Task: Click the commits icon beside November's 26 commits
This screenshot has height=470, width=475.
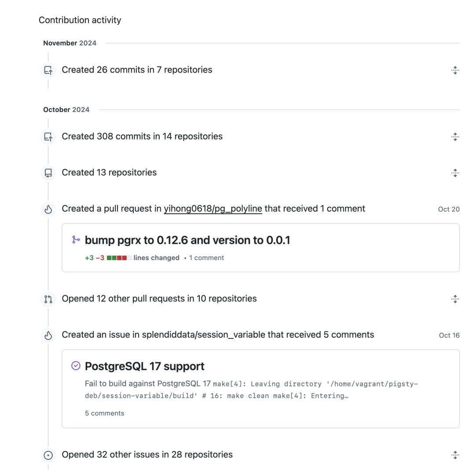Action: pyautogui.click(x=48, y=70)
